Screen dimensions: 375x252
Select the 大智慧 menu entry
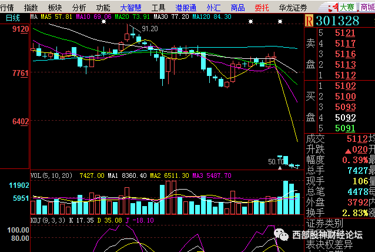tap(130, 7)
